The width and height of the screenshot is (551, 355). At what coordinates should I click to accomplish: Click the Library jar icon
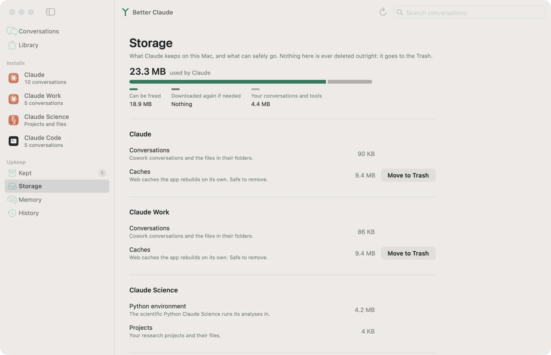[x=12, y=45]
